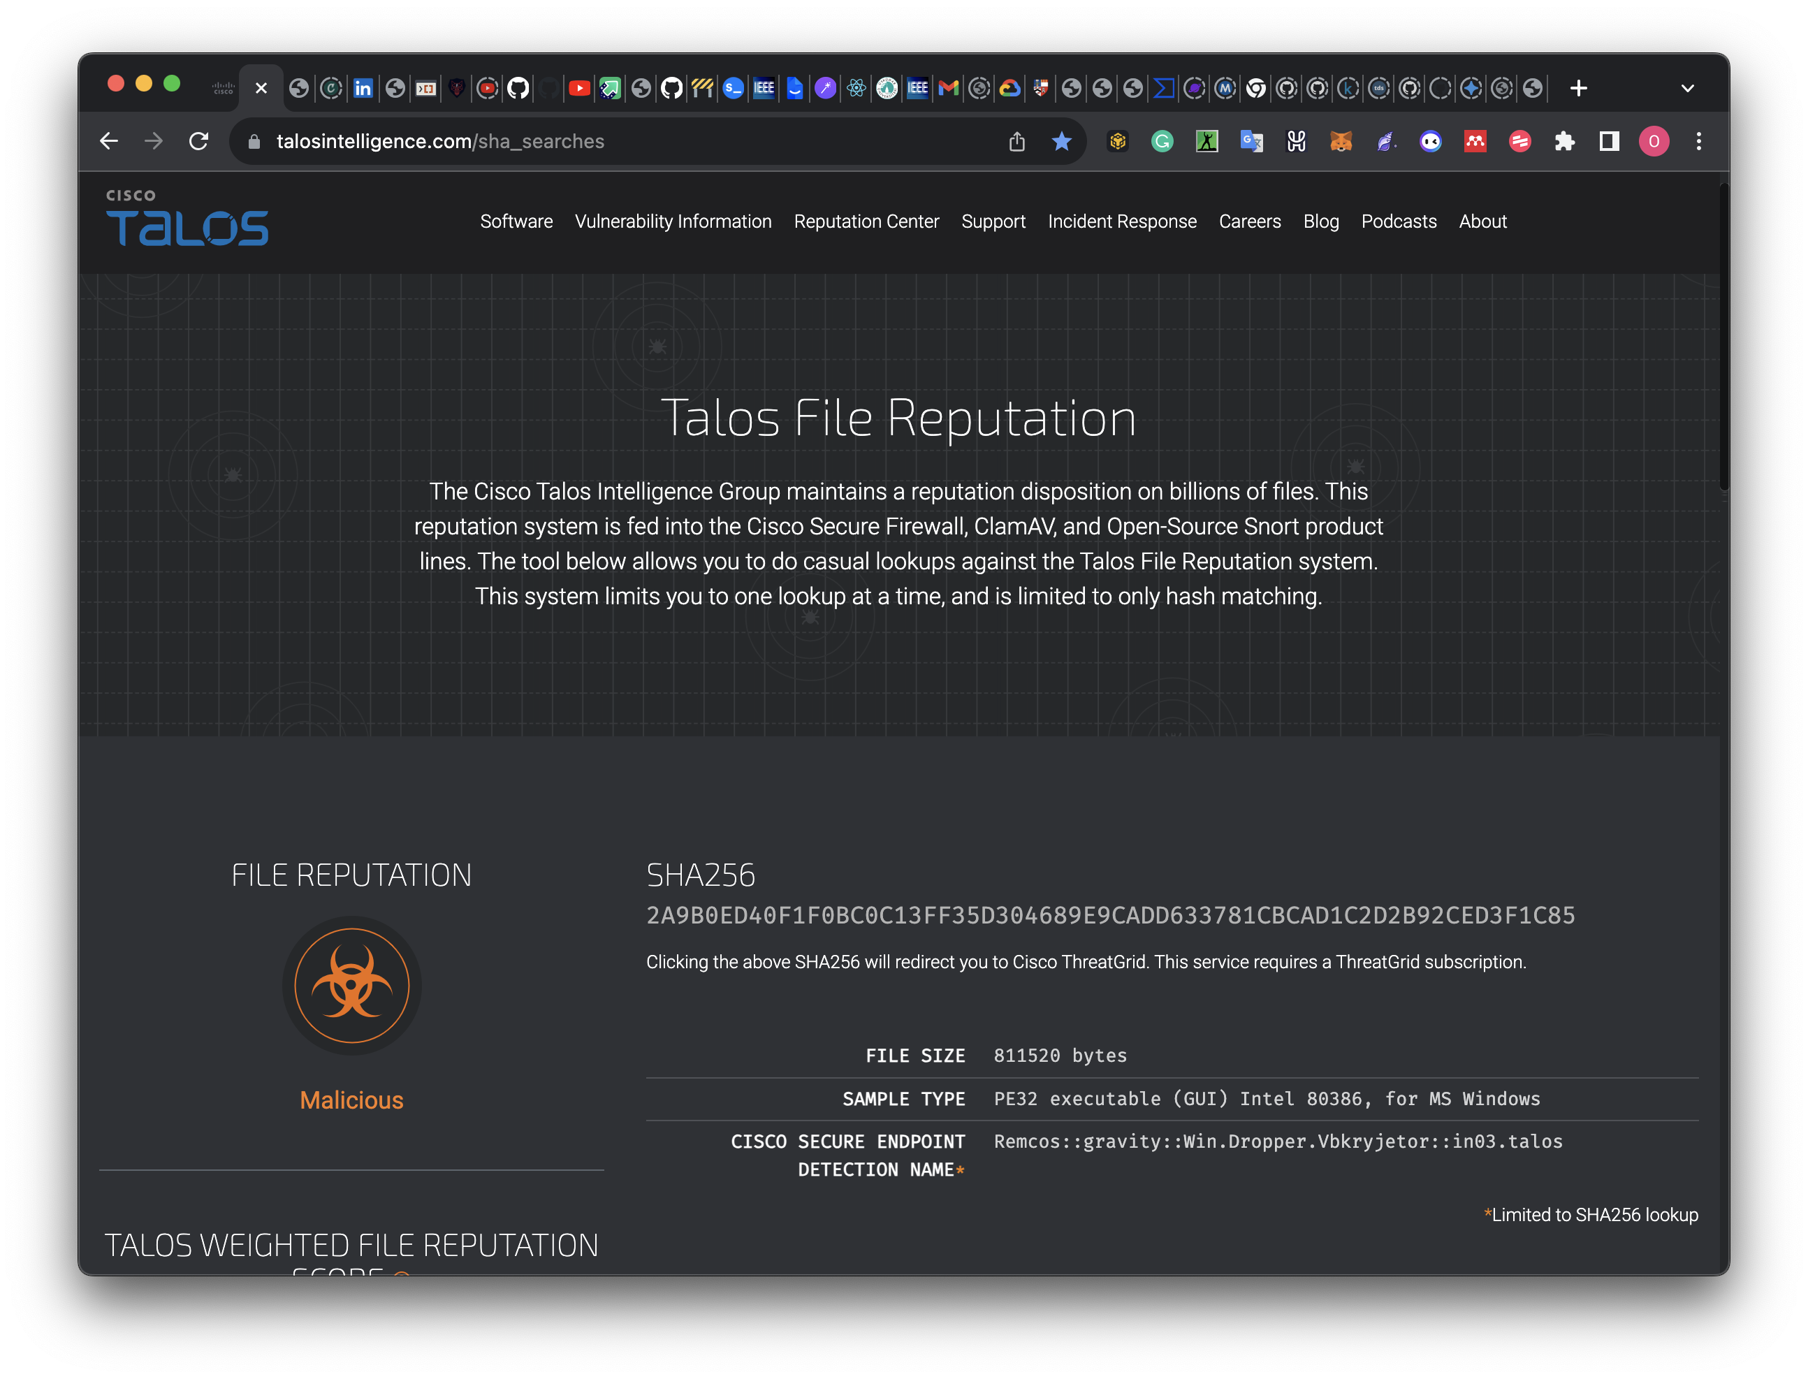1808x1379 pixels.
Task: Open the Incident Response menu
Action: click(x=1122, y=221)
